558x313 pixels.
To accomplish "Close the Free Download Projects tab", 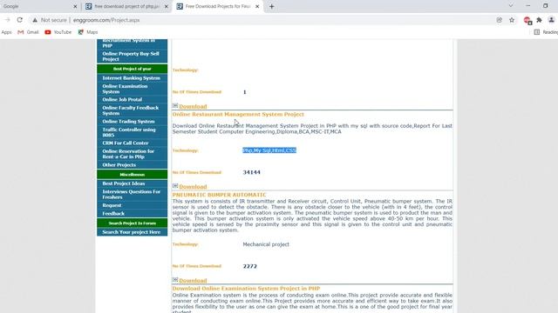I will tap(257, 6).
